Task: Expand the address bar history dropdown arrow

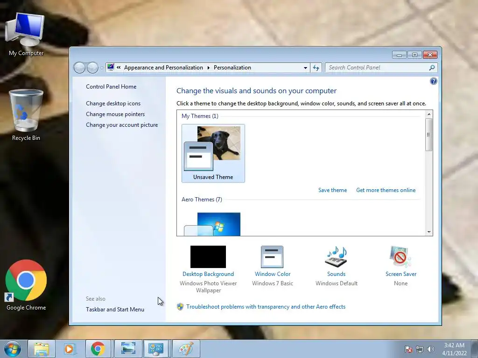Action: [x=305, y=68]
